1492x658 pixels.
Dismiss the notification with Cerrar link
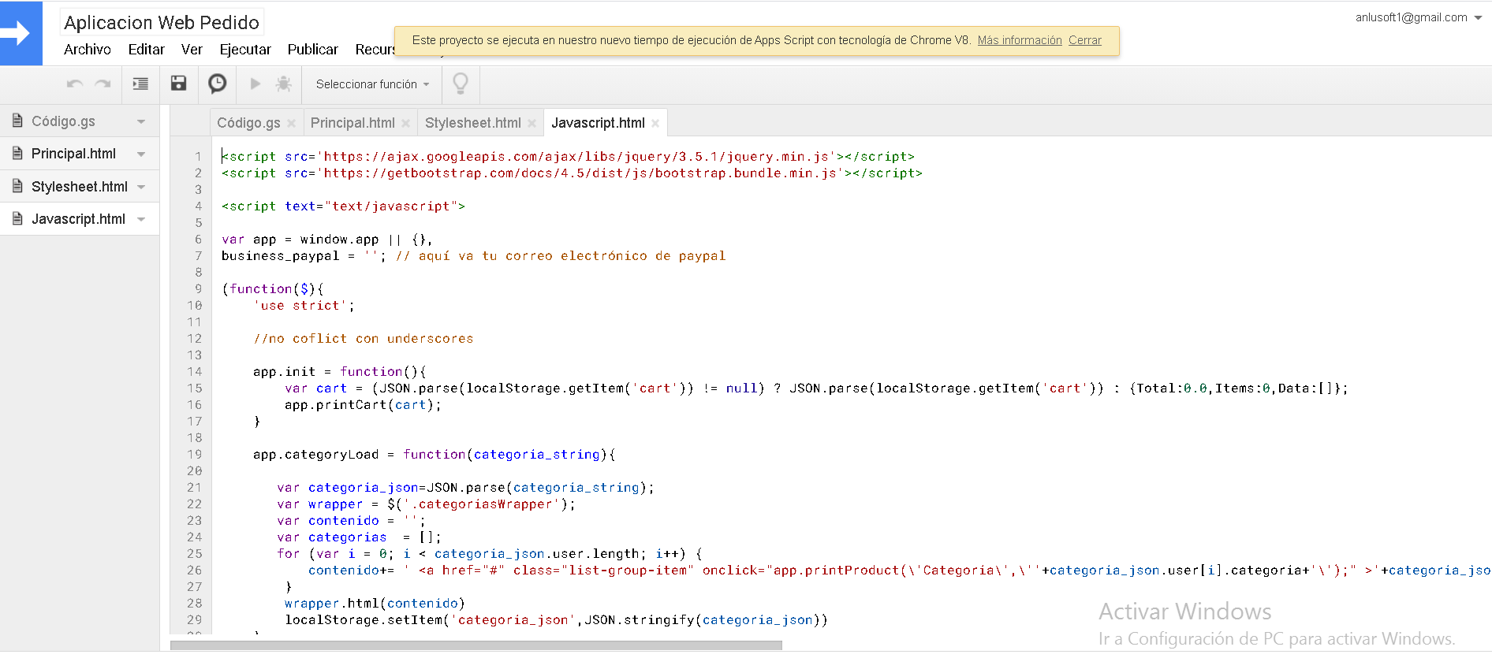coord(1085,40)
